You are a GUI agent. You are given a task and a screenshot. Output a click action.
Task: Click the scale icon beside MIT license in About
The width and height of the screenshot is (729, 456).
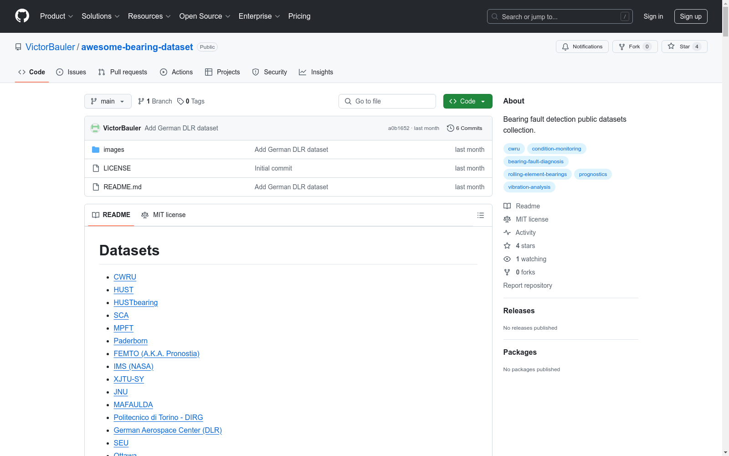click(x=507, y=219)
